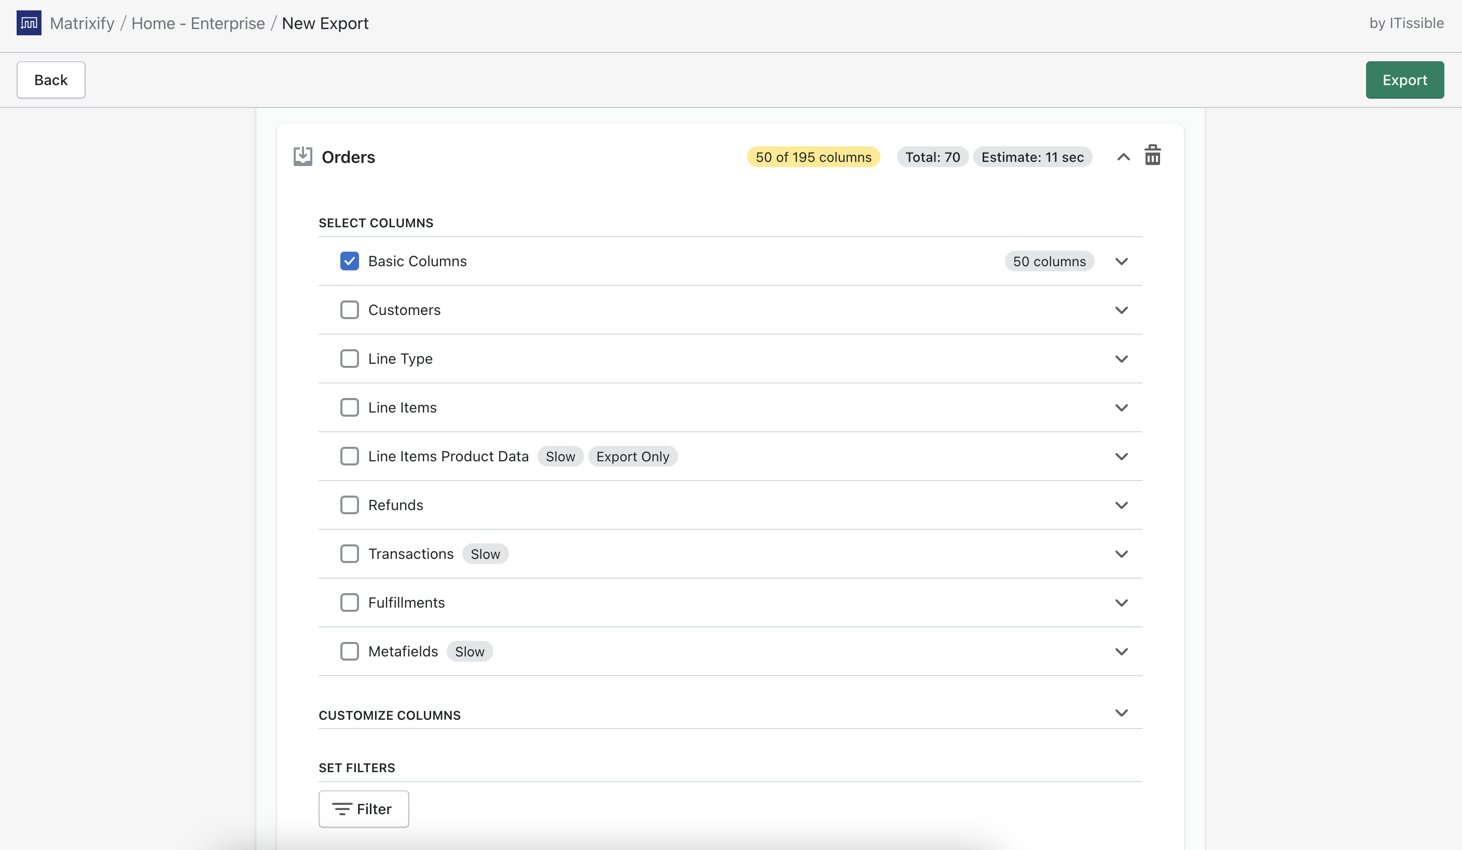Go to Home - Enterprise breadcrumb
1462x850 pixels.
(198, 23)
